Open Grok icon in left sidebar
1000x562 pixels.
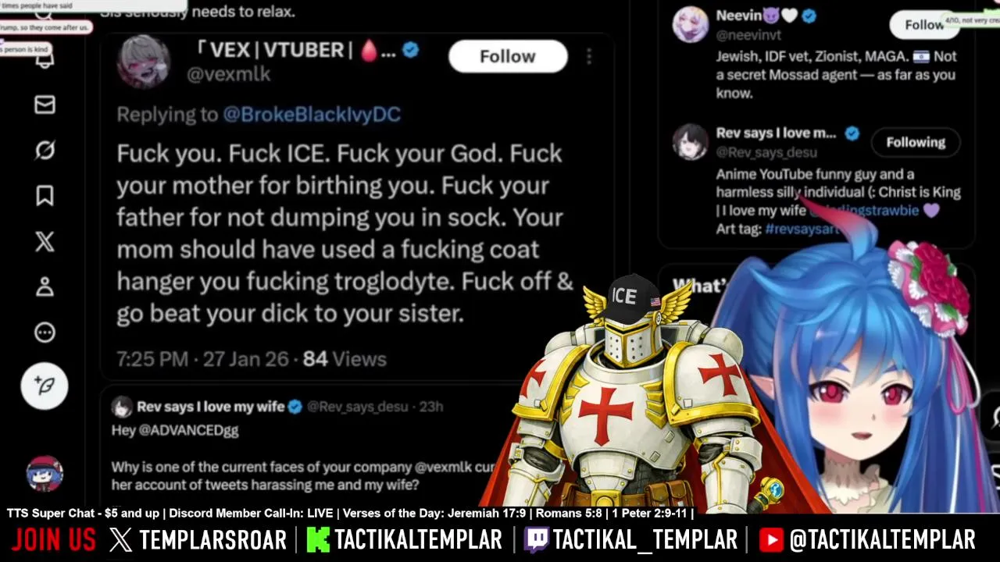tap(45, 150)
